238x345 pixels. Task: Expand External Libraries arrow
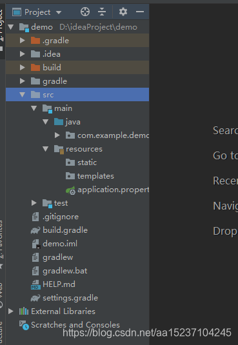[11, 311]
